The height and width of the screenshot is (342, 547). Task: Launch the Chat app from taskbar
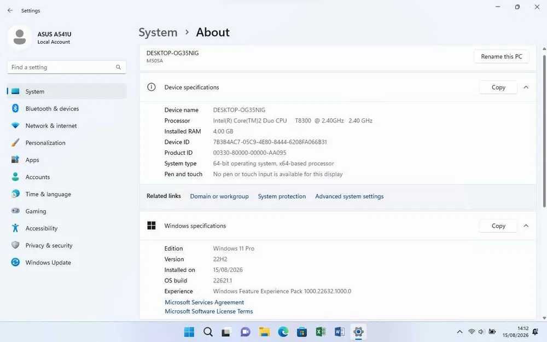point(245,332)
